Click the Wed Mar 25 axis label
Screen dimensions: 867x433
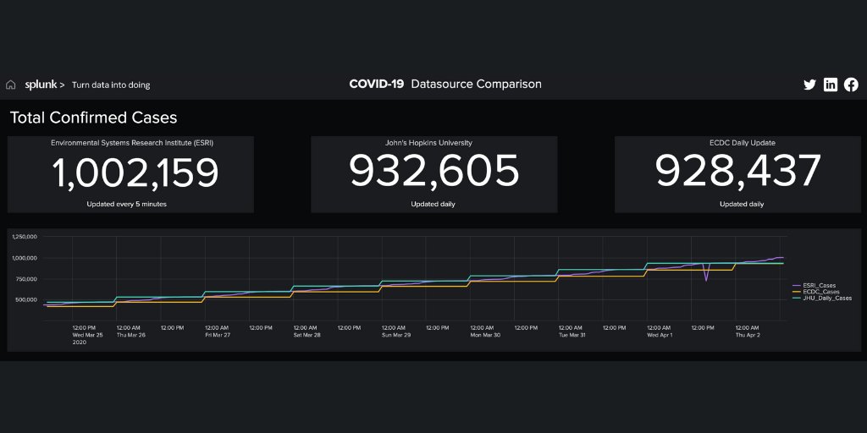[x=87, y=335]
